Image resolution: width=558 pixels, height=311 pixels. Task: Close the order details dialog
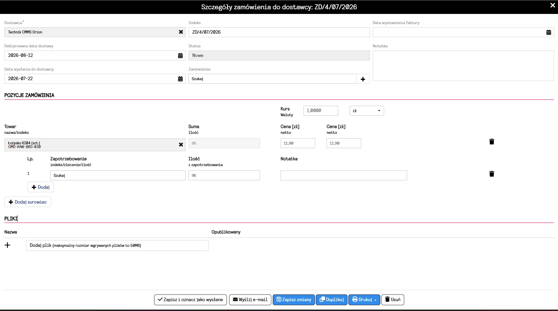click(x=552, y=5)
